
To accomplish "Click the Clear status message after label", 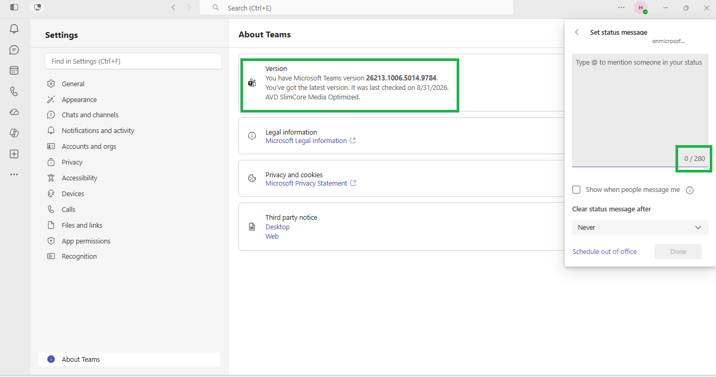I will coord(611,209).
